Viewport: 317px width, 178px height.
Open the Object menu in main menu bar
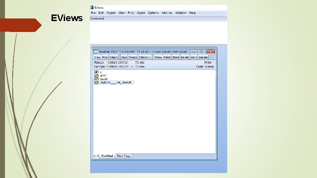click(x=111, y=13)
